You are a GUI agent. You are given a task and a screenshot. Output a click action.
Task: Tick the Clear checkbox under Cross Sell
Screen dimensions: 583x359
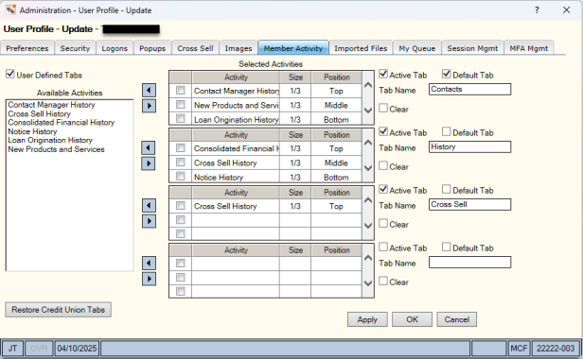pos(383,224)
